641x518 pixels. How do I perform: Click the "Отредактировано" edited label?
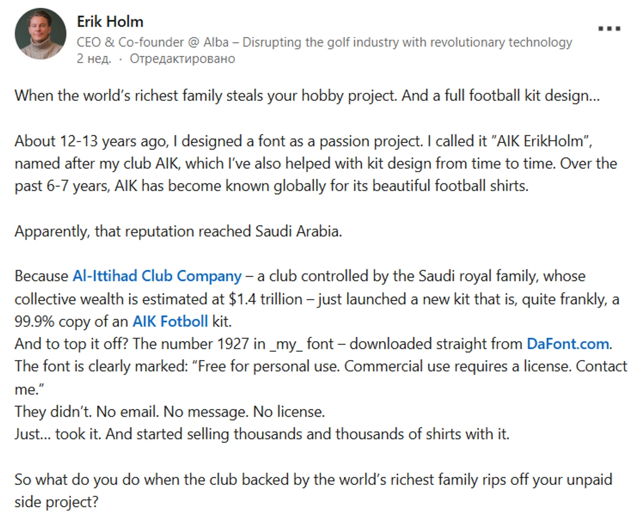coord(182,58)
